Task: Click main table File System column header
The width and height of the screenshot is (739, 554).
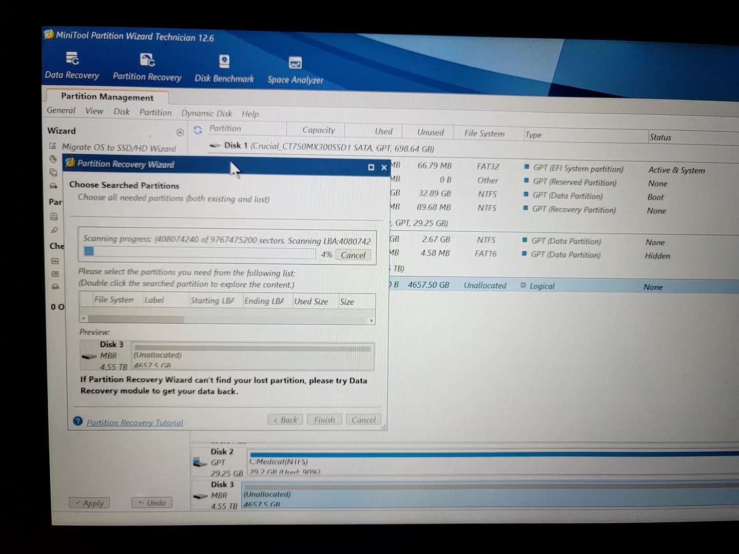Action: point(484,133)
